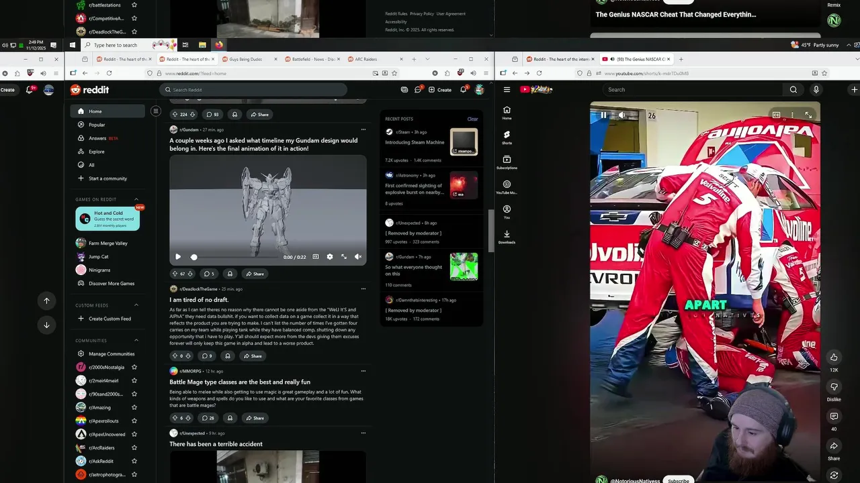
Task: Open Windows Start menu
Action: point(73,45)
